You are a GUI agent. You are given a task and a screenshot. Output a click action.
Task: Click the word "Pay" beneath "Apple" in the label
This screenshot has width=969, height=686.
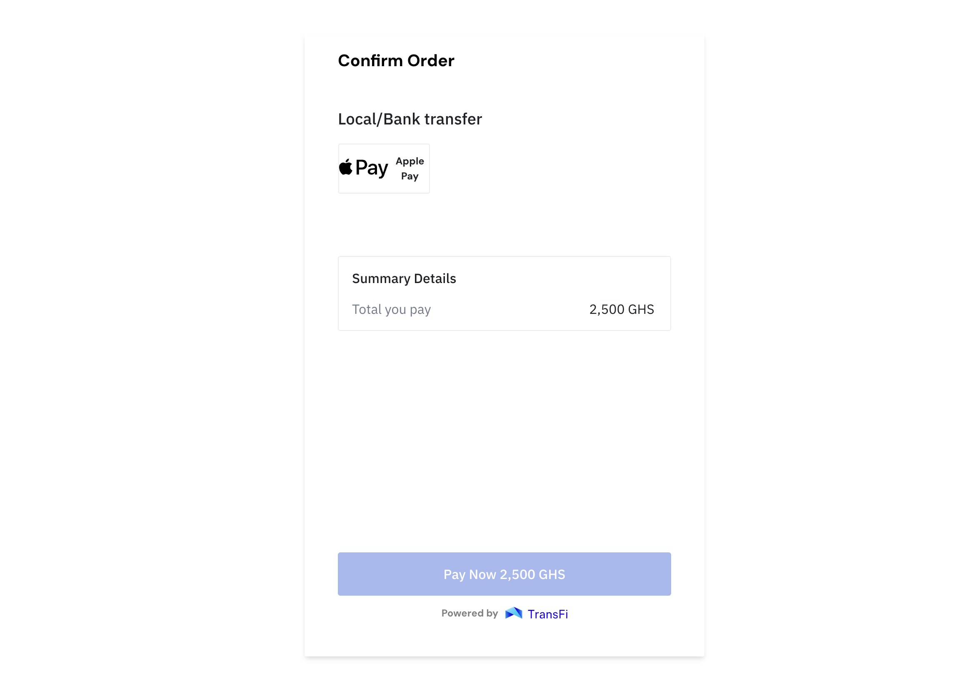click(x=410, y=176)
